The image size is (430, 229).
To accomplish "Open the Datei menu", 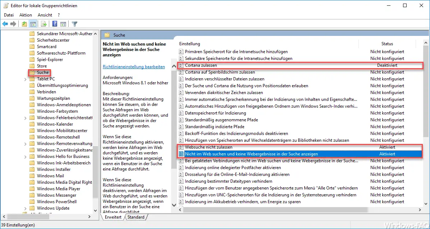I will point(9,15).
